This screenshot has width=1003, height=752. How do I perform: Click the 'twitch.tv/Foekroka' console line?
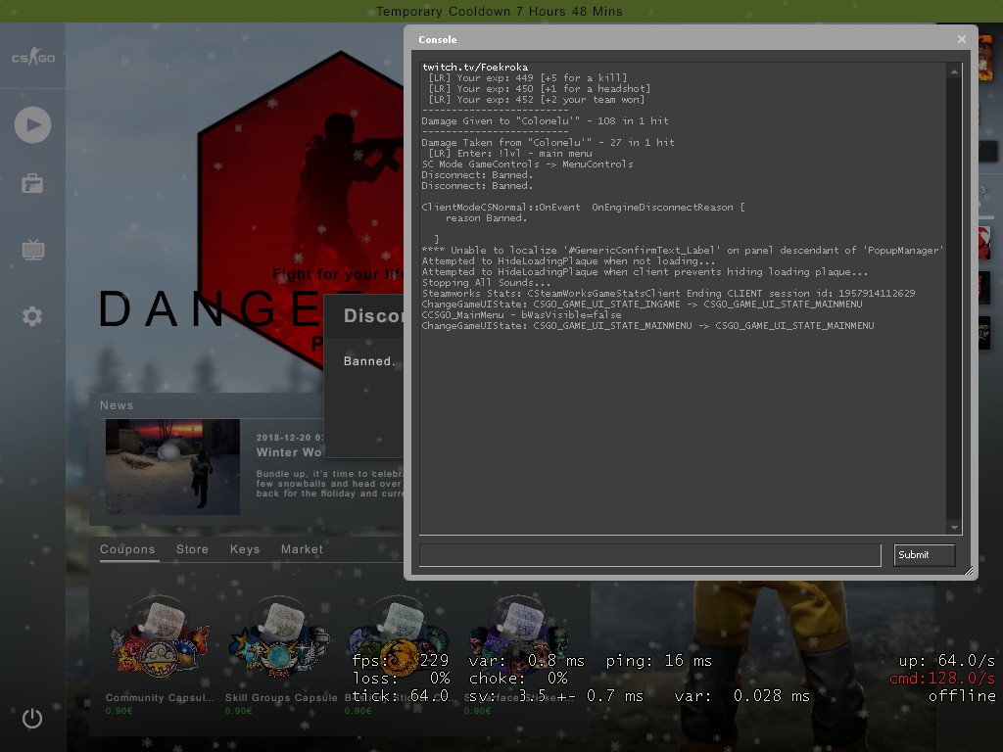click(475, 68)
